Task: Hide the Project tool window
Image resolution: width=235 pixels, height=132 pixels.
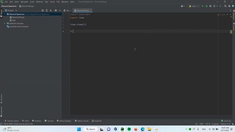Action: (x=59, y=11)
